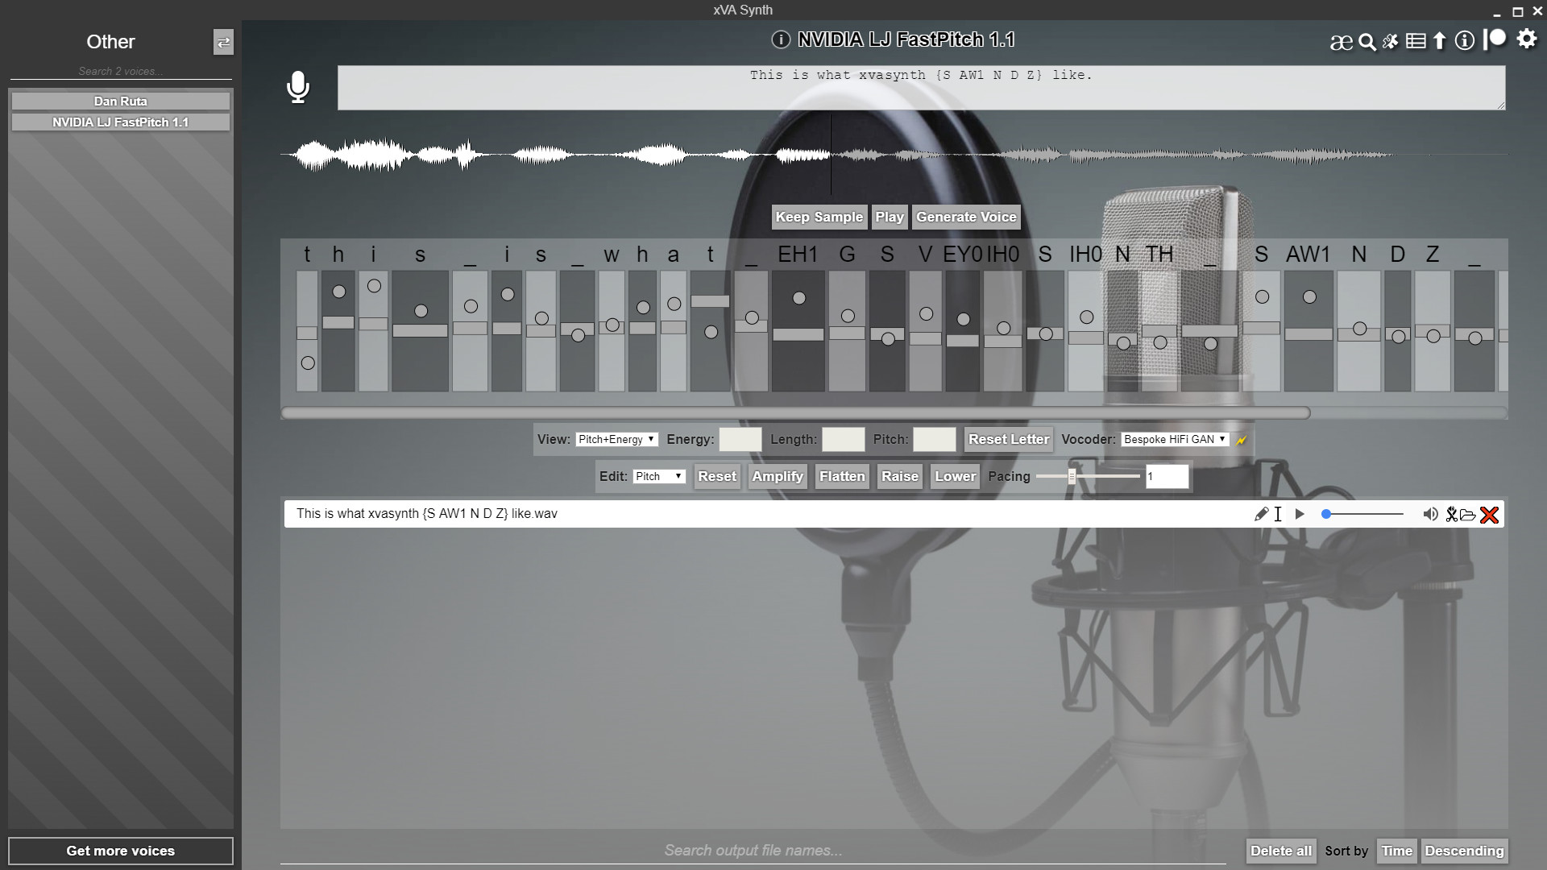The width and height of the screenshot is (1547, 870).
Task: Select the Dan Ruta voice
Action: click(119, 101)
